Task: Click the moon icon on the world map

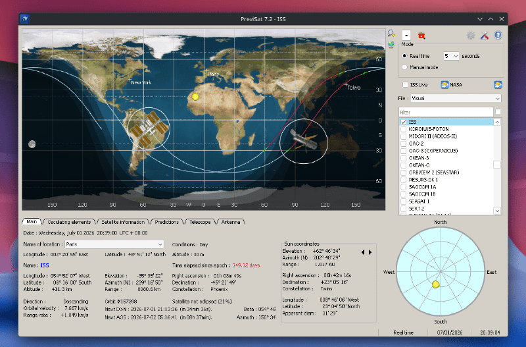Action: (32, 144)
